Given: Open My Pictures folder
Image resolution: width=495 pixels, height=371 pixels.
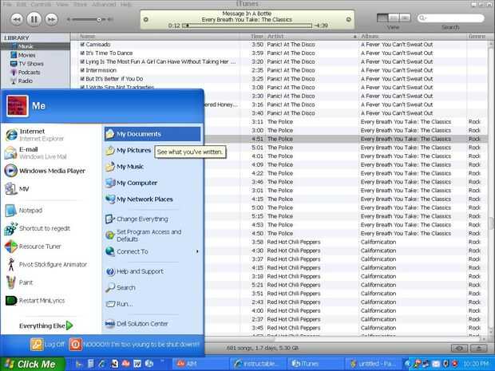Looking at the screenshot, I should pos(128,151).
